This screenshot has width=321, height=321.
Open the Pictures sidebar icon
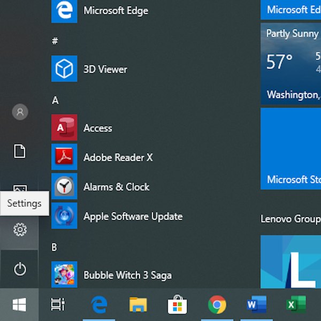pyautogui.click(x=20, y=188)
